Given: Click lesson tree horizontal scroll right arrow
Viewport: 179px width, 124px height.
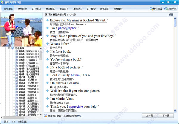Looking at the screenshot, I should point(38,117).
